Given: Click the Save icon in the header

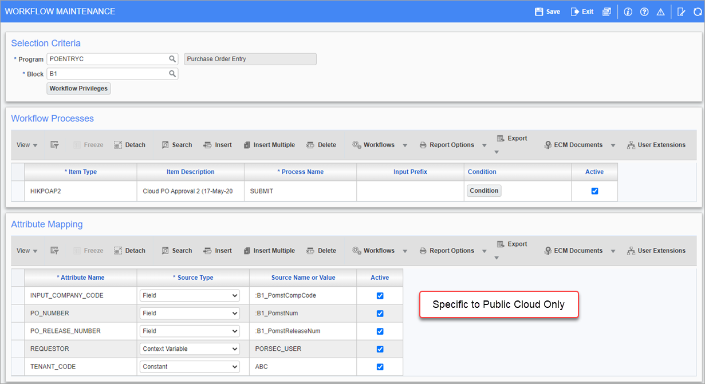Looking at the screenshot, I should (546, 11).
